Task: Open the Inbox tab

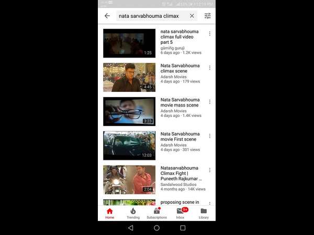Action: [180, 214]
